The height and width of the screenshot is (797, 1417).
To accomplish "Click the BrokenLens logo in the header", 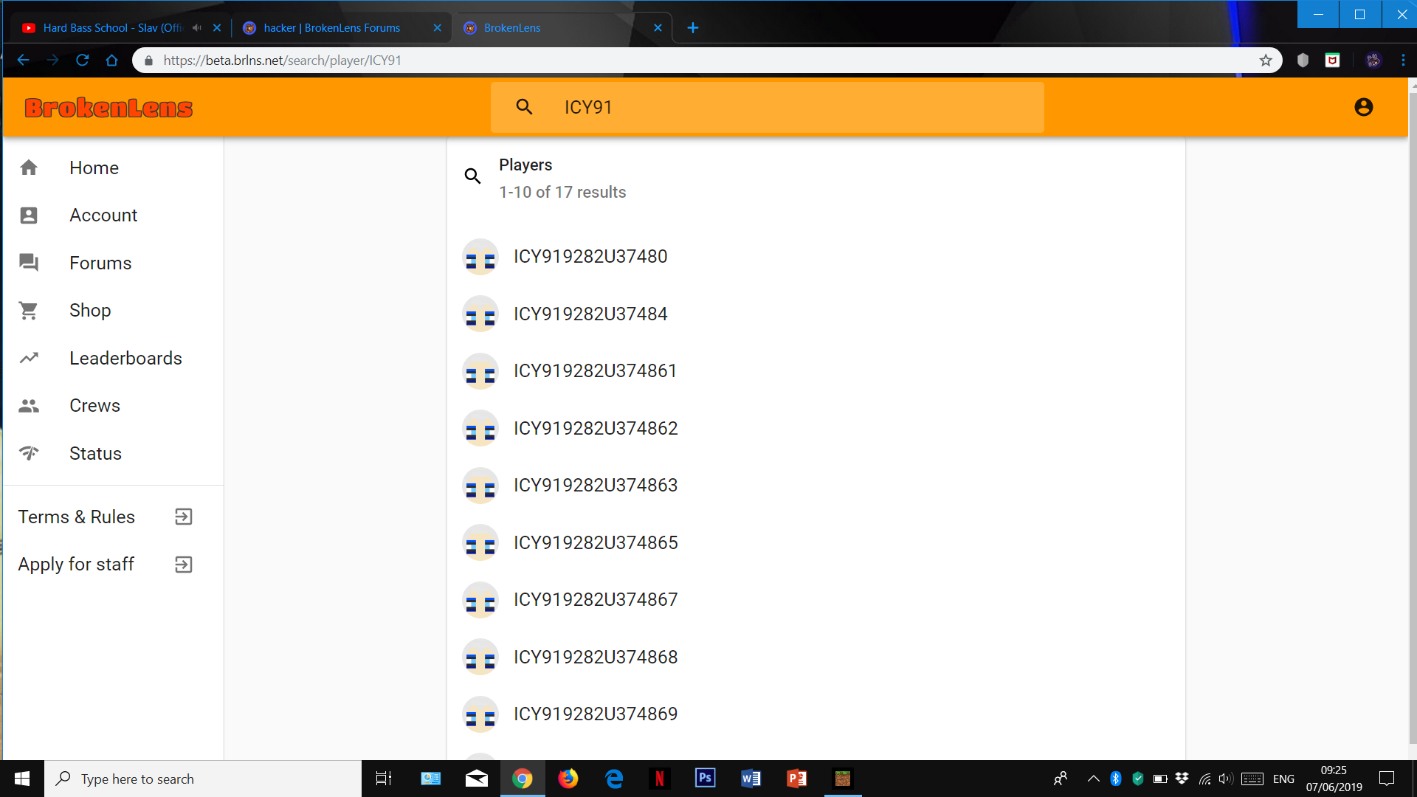I will point(108,108).
